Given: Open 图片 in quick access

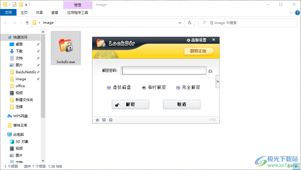Looking at the screenshot, I should [19, 65].
